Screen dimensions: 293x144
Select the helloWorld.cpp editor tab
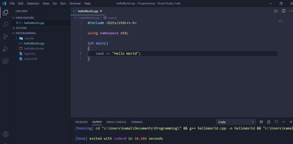[x=88, y=11]
